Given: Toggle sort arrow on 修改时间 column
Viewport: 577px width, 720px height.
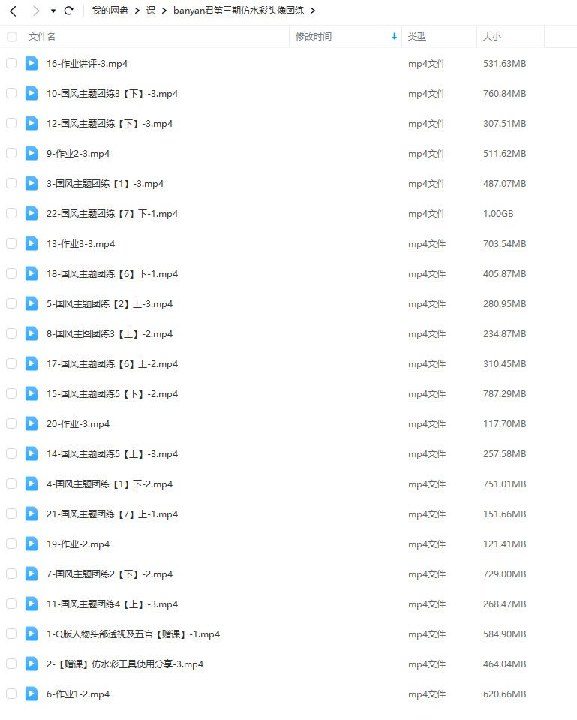Looking at the screenshot, I should point(395,36).
